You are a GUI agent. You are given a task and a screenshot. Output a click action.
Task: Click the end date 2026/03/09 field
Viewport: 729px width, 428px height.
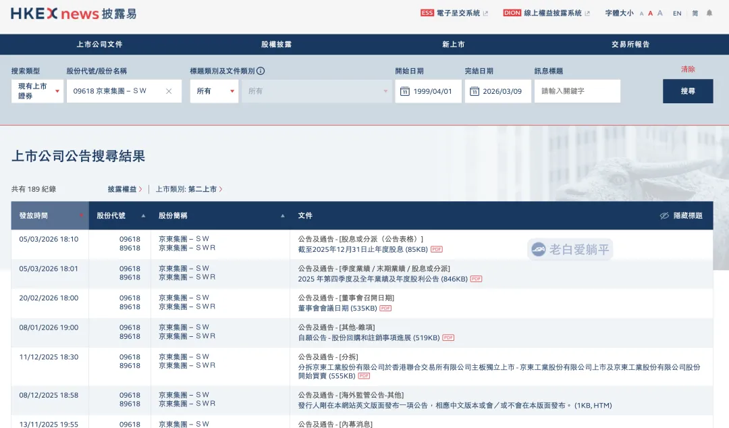[498, 91]
